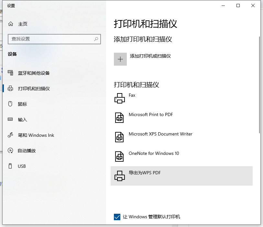Viewport: 263px width, 227px height.
Task: Click the pen icon beside 笔和 Windows Ink
Action: point(11,135)
